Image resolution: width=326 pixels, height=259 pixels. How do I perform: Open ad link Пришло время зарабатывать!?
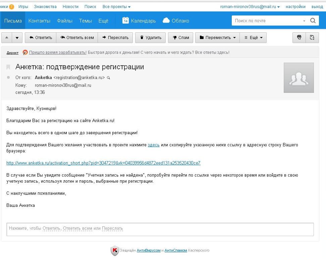[58, 52]
